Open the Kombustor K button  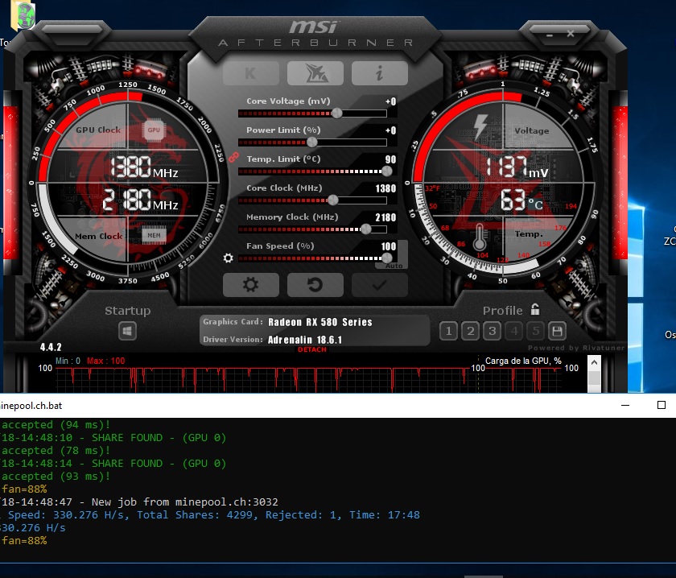[250, 73]
